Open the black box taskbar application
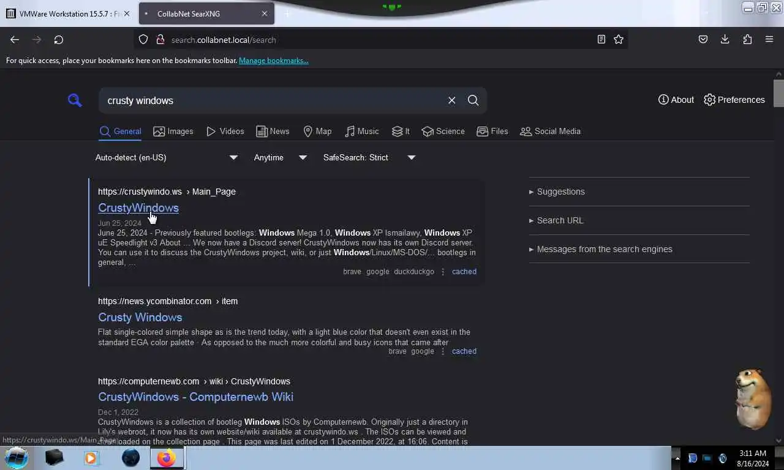 tap(55, 458)
